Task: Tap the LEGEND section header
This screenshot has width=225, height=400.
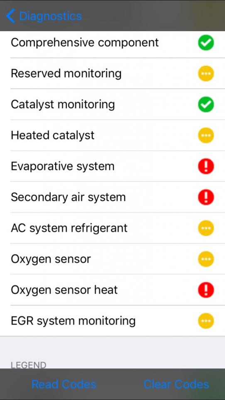Action: tap(28, 365)
